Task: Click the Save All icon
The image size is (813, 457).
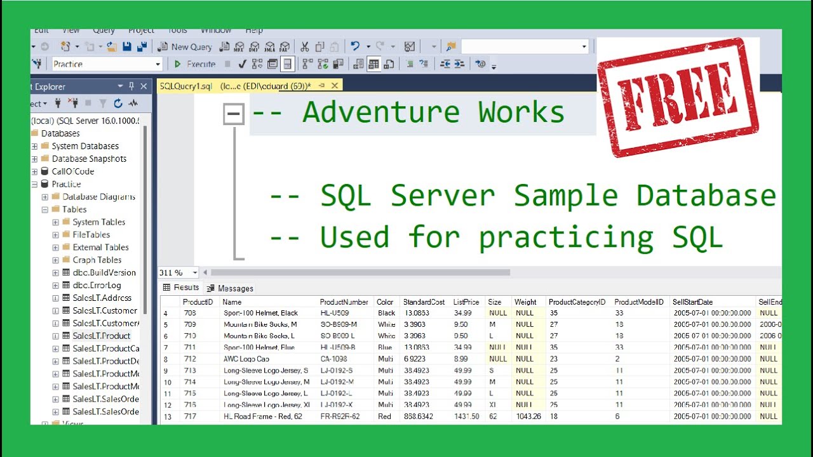Action: pos(142,46)
